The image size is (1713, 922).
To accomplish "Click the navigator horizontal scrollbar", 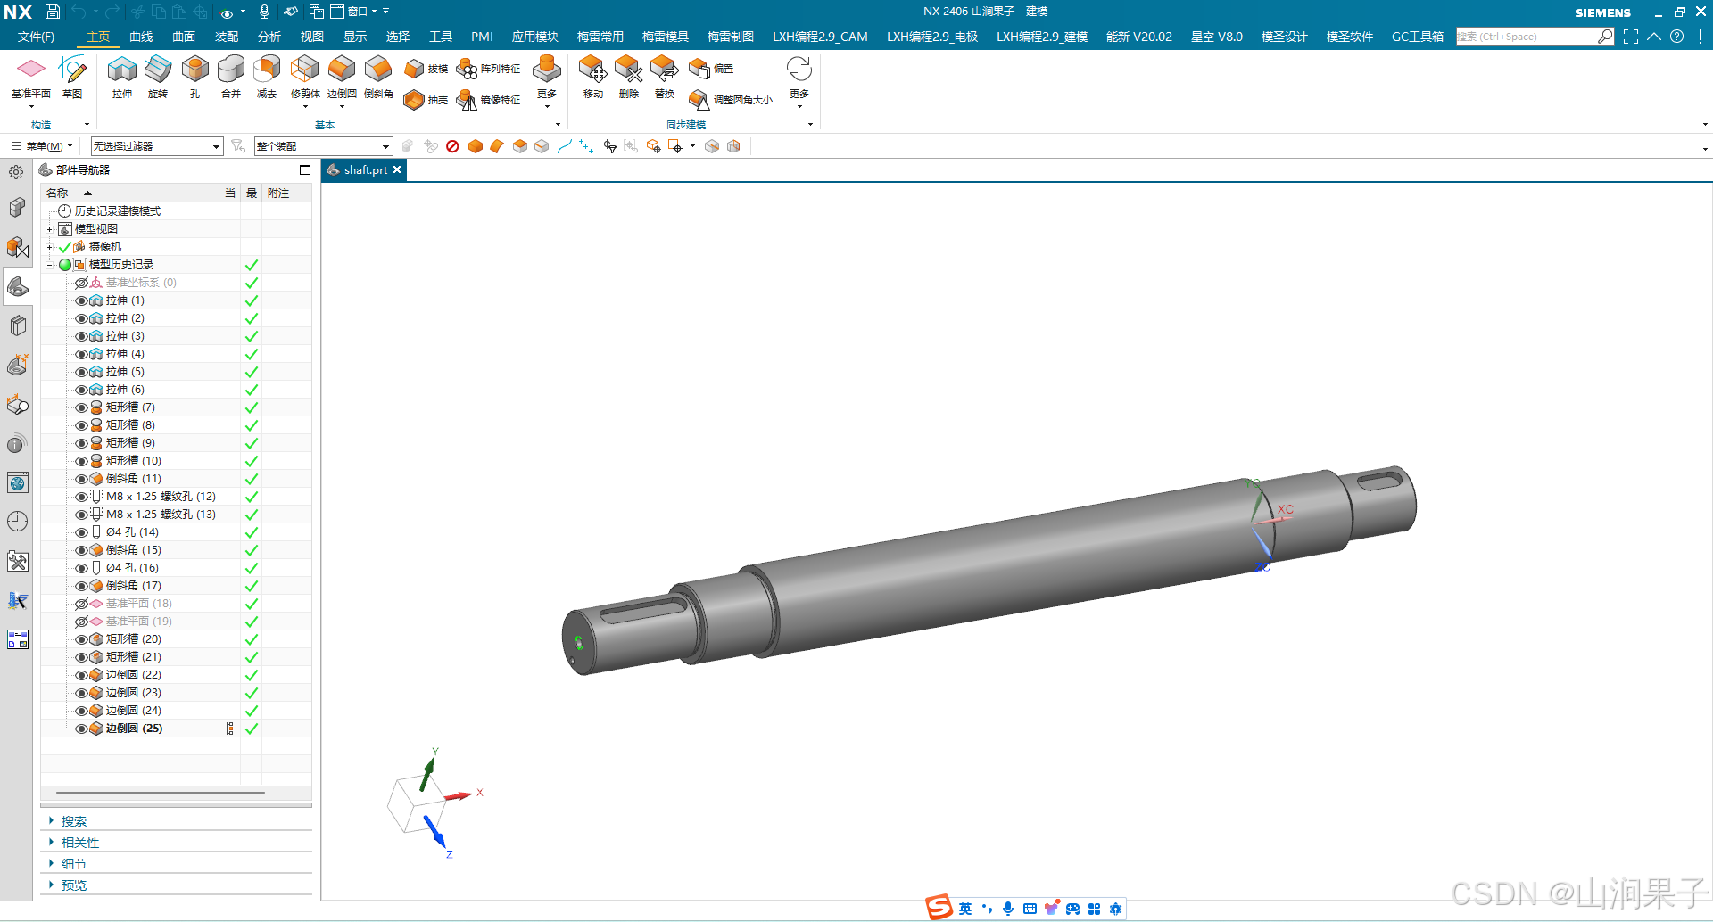I will point(161,792).
